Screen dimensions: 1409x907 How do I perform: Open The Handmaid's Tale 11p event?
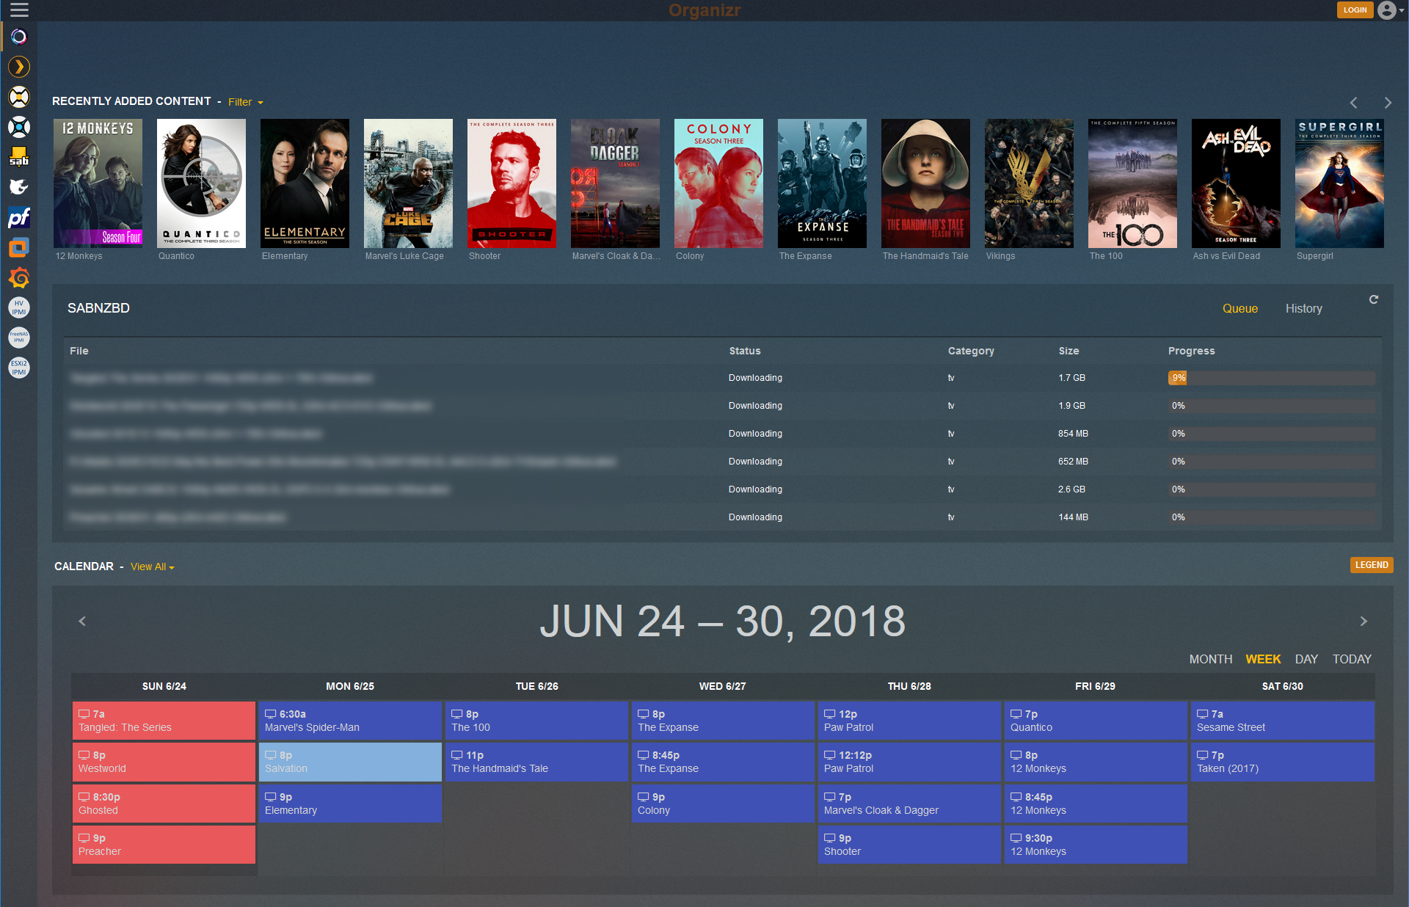click(x=536, y=762)
